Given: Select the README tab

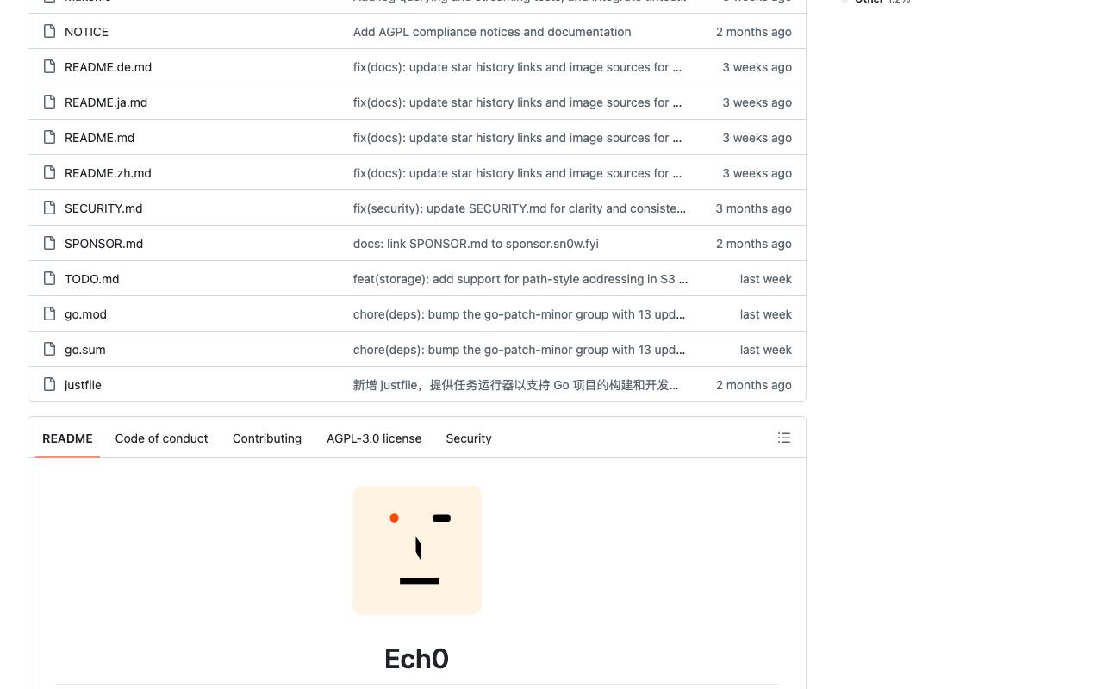Looking at the screenshot, I should pyautogui.click(x=67, y=438).
